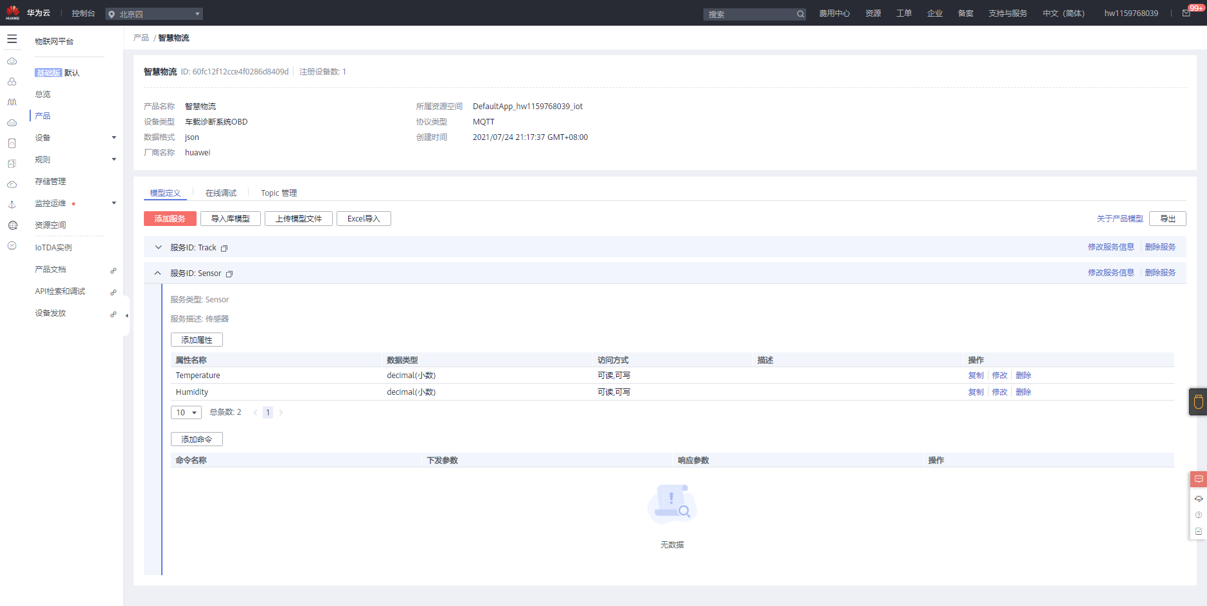Copy the Sensor service ID icon

click(229, 273)
